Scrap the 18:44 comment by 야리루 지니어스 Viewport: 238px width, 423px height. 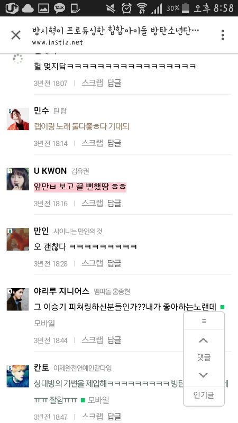[x=92, y=340]
